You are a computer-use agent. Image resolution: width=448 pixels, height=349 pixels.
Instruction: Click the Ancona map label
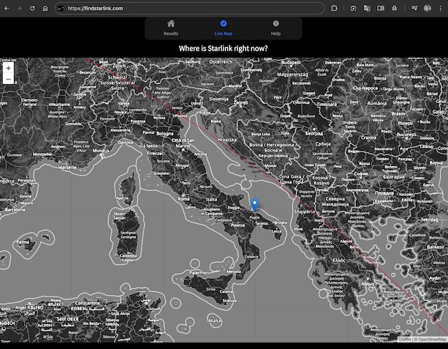tap(200, 154)
